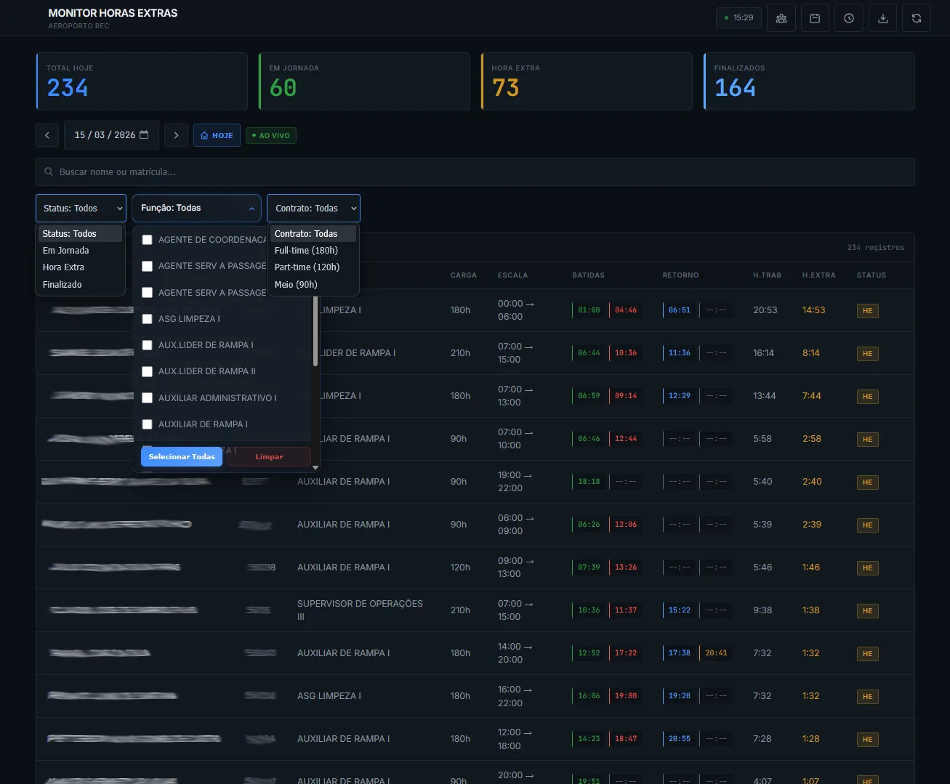Image resolution: width=950 pixels, height=784 pixels.
Task: Click the CARGA column header
Action: pos(464,275)
